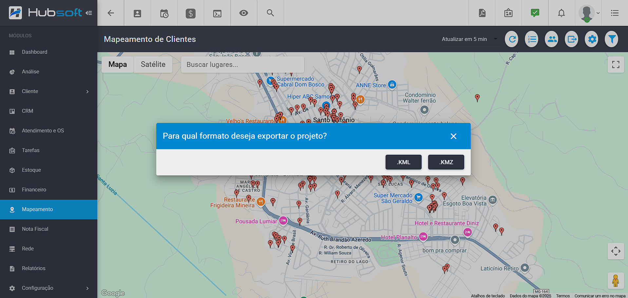Open the map list view button
This screenshot has width=628, height=298.
(x=532, y=39)
